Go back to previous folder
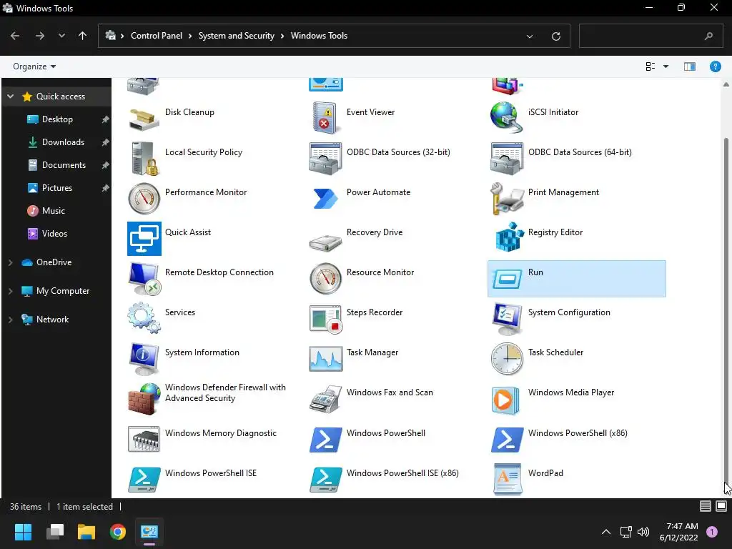 coord(15,36)
